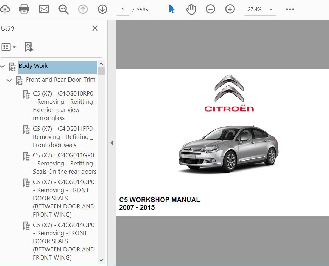329x266 pixels.
Task: Zoom in with the plus button
Action: point(230,10)
